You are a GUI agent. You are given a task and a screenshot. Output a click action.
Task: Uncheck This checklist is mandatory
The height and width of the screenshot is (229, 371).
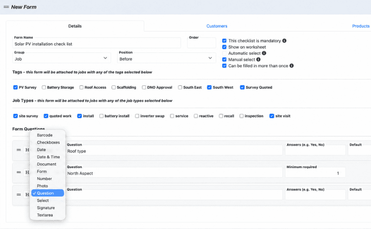224,41
